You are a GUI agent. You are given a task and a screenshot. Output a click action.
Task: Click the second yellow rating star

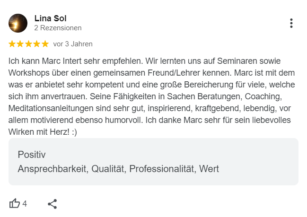20,44
